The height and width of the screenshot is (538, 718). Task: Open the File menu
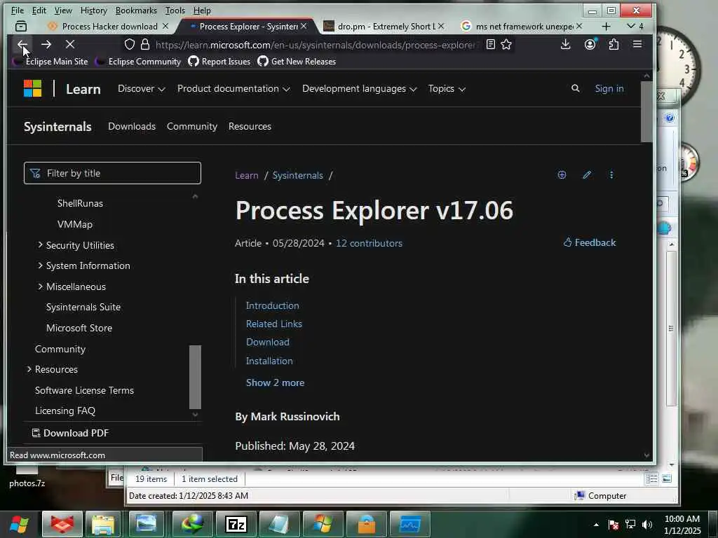coord(18,10)
